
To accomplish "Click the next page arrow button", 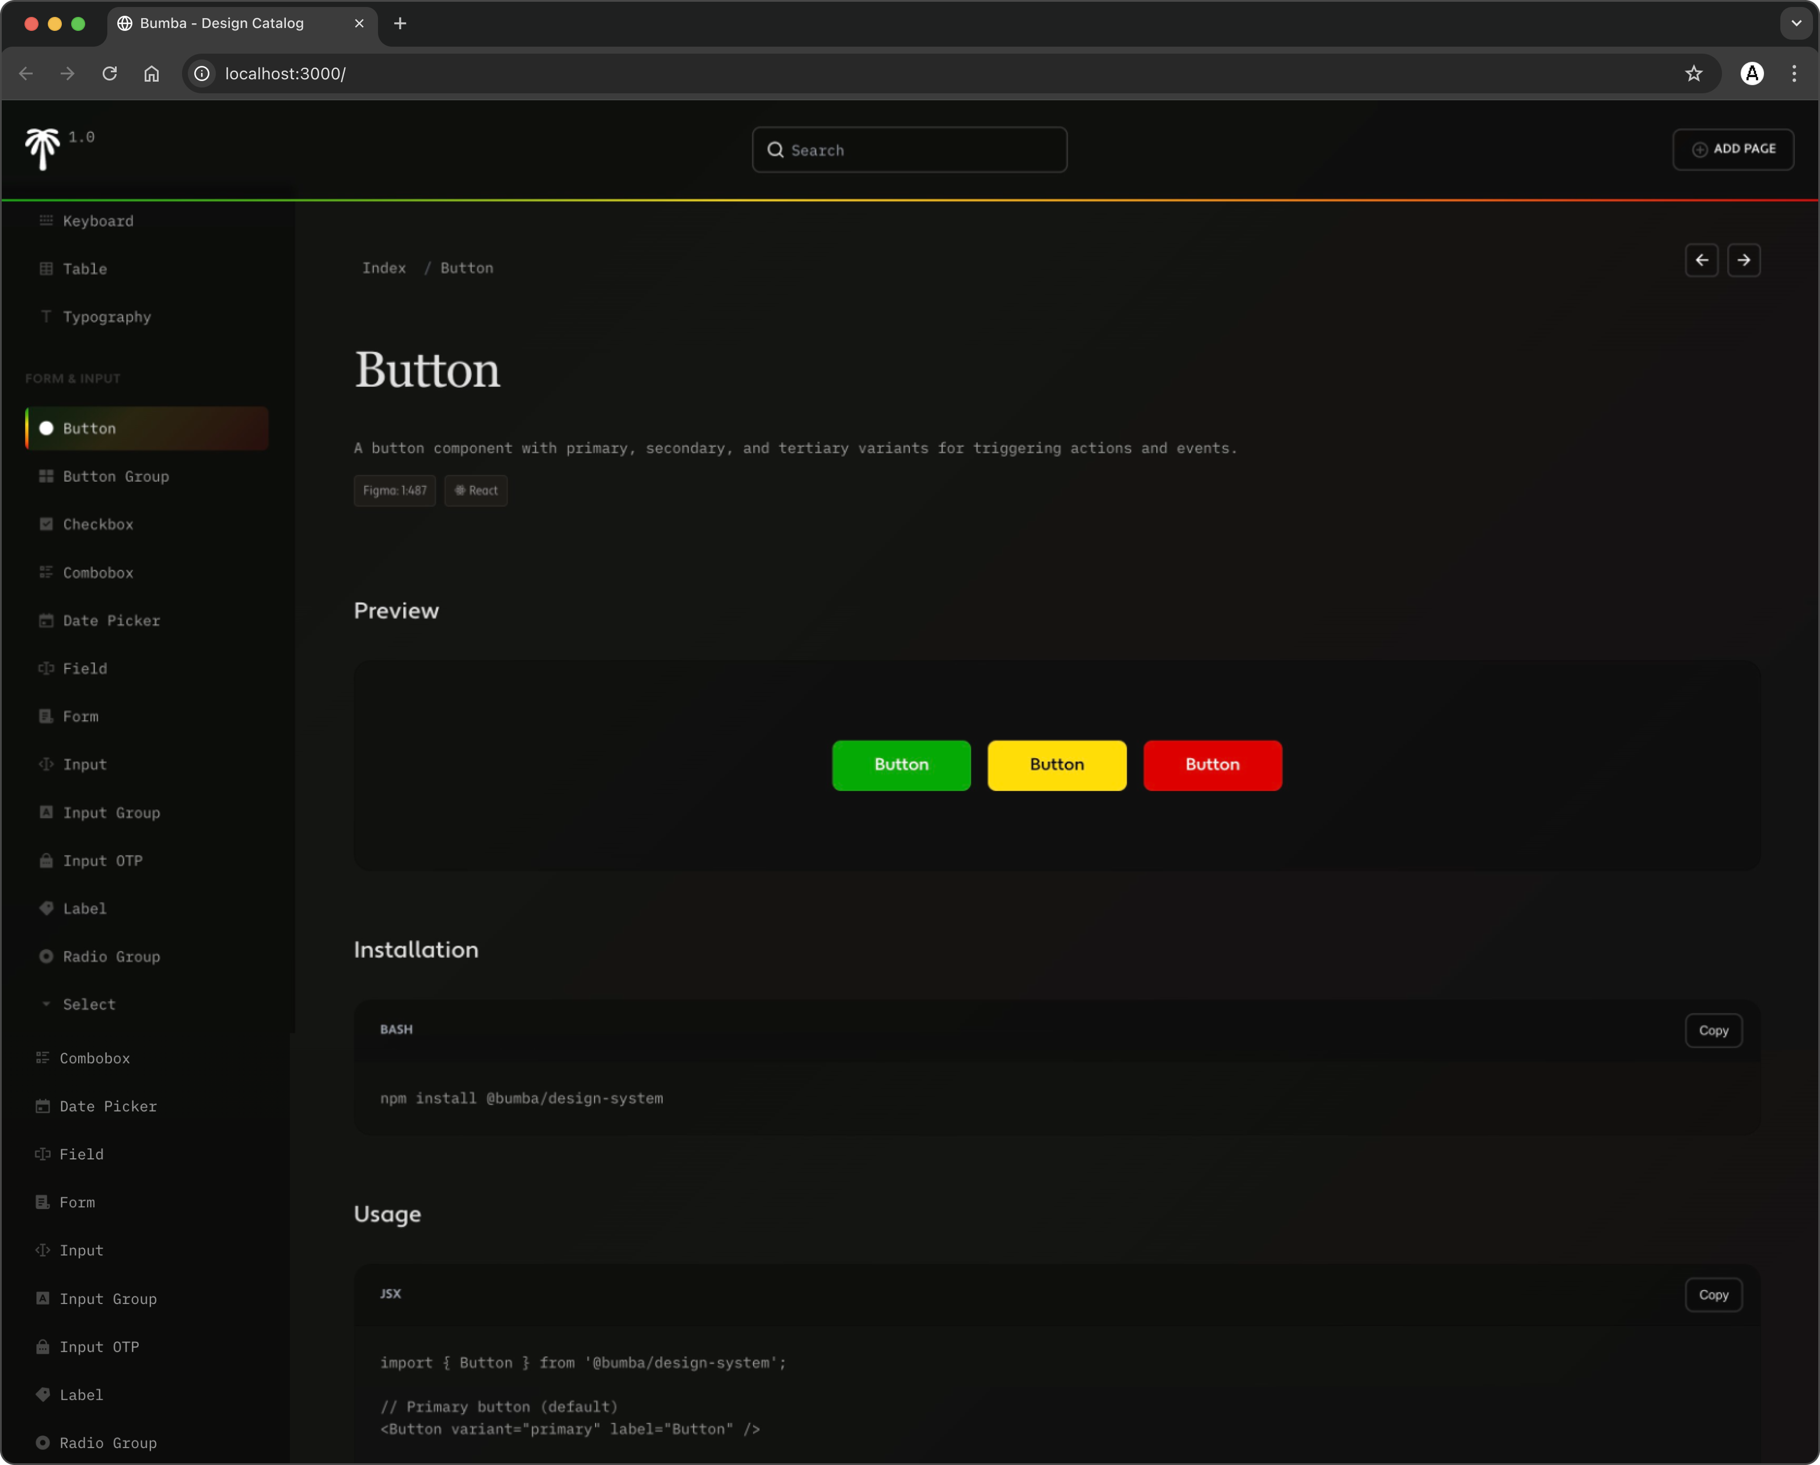I will (x=1743, y=260).
